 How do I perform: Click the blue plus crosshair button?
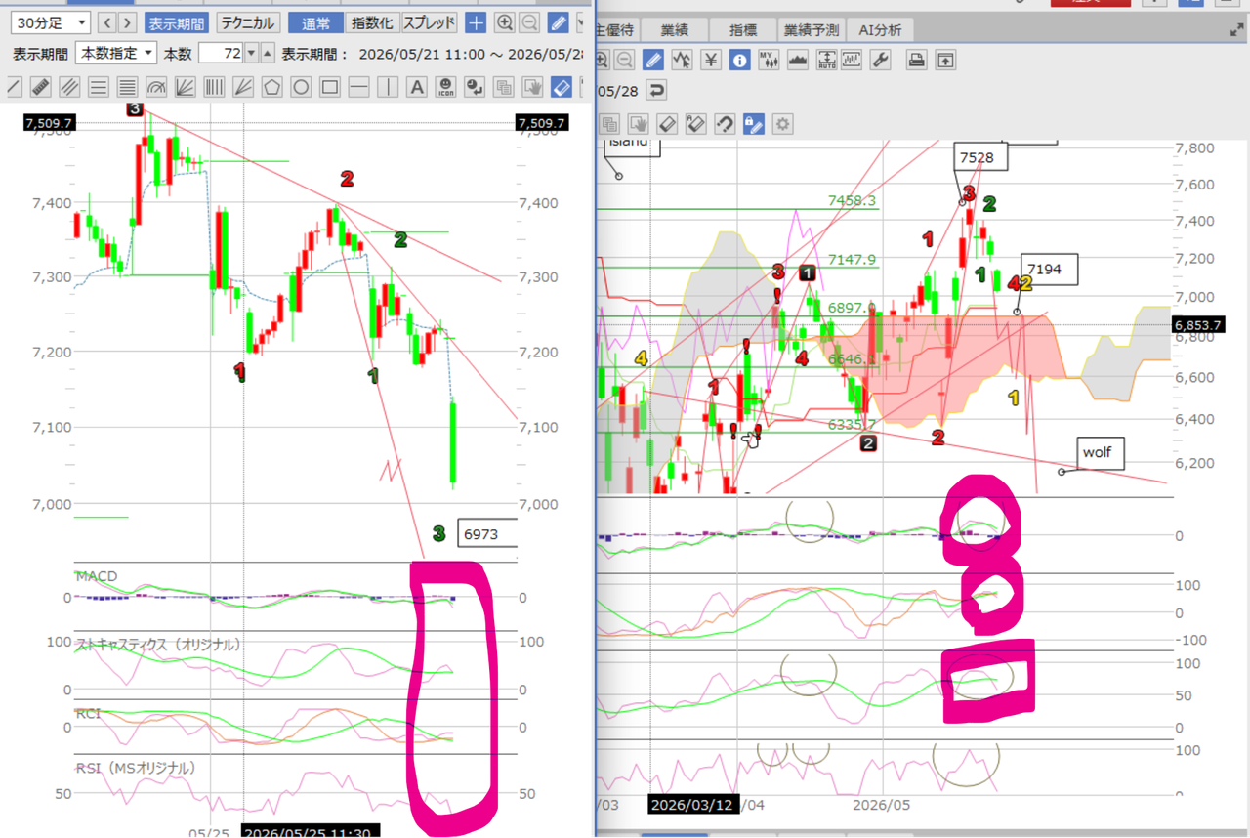pyautogui.click(x=476, y=22)
